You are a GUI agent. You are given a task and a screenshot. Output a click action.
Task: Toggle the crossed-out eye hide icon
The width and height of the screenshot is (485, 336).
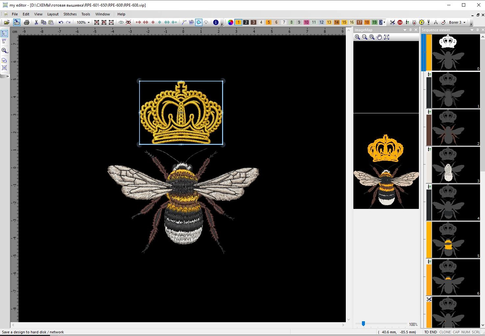128,22
